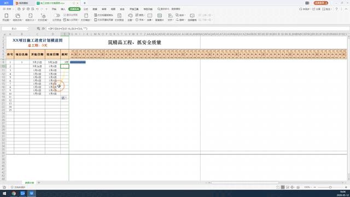
Task: Click the help question mark icon
Action: (x=336, y=9)
